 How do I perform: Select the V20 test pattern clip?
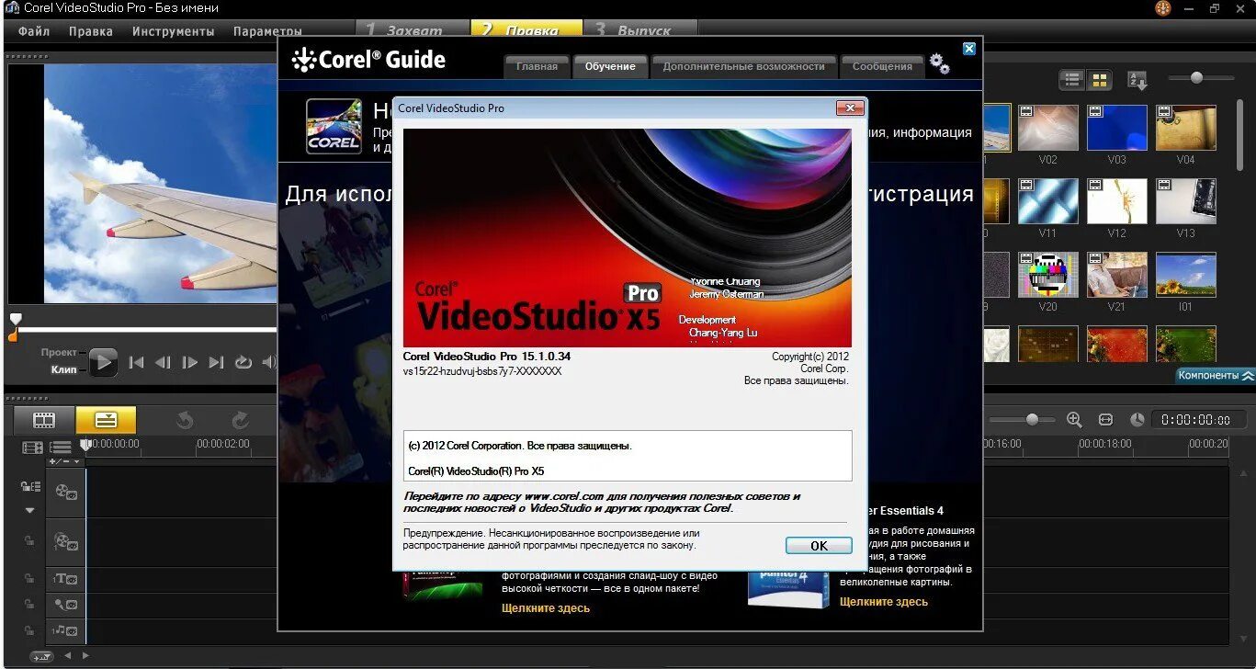pyautogui.click(x=1047, y=275)
